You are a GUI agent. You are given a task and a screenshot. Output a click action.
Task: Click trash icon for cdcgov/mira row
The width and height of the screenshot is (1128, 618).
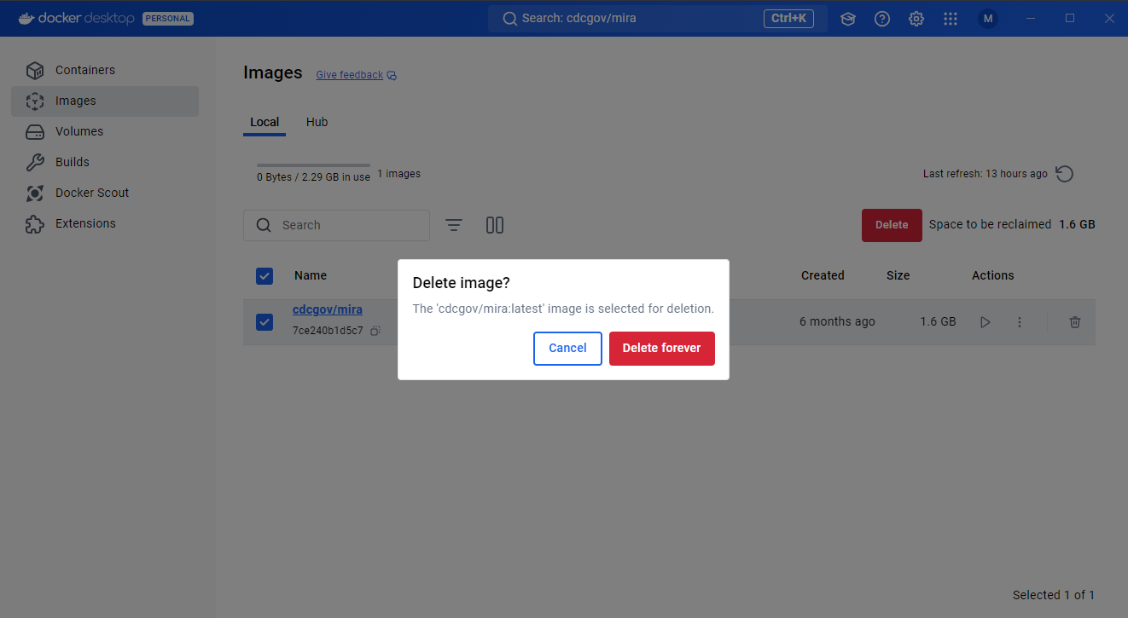(1075, 322)
